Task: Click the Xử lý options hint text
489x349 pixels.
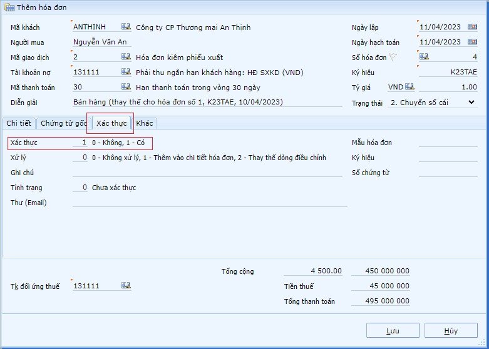Action: pyautogui.click(x=209, y=158)
